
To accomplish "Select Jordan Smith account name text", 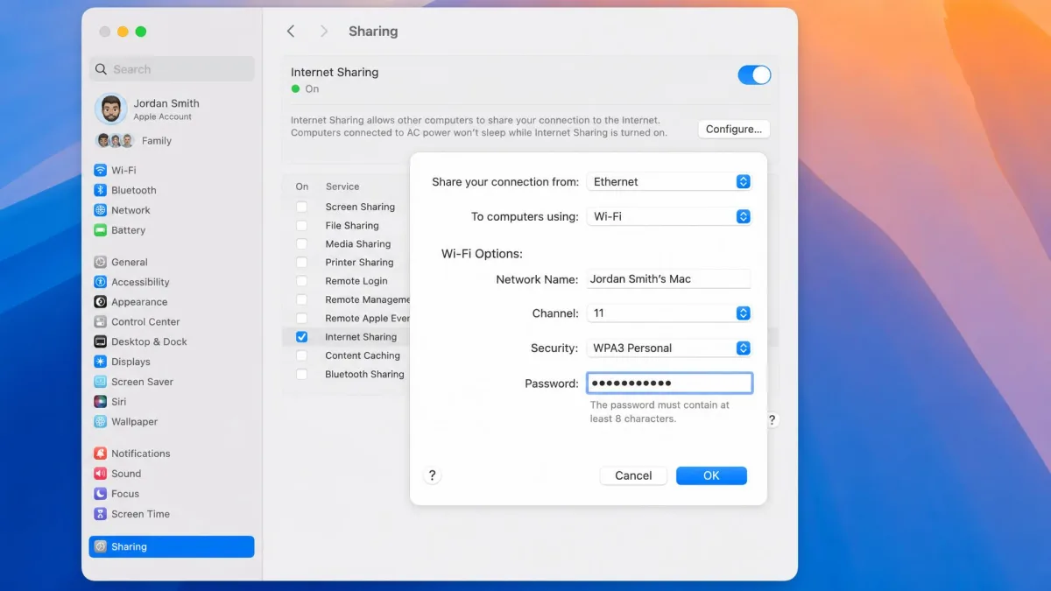I will click(166, 103).
